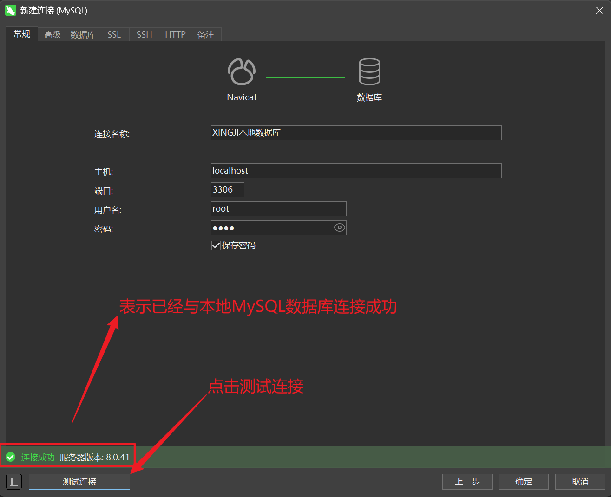
Task: Select the SSL tab
Action: tap(114, 34)
